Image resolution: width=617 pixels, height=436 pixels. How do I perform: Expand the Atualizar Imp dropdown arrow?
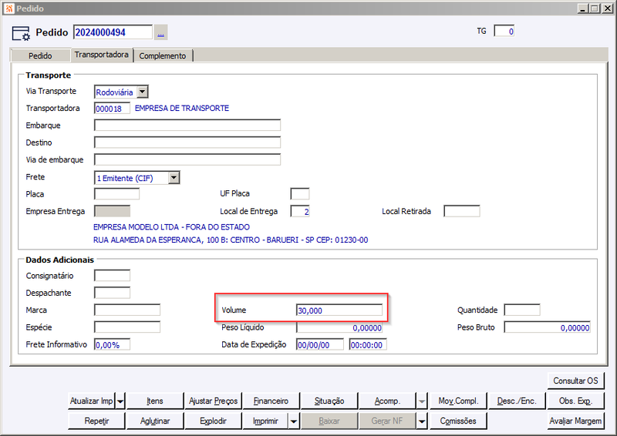click(x=120, y=401)
